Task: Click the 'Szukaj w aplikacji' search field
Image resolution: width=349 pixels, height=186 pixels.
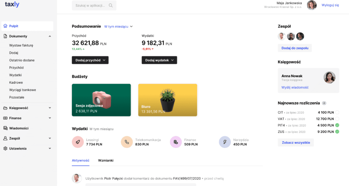Action: 90,5
